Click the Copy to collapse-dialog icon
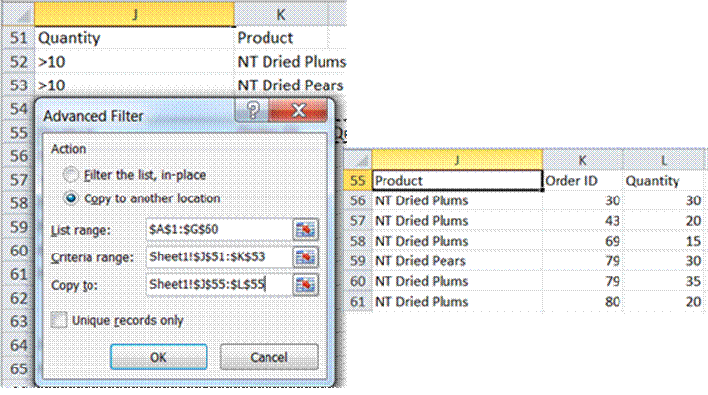This screenshot has height=395, width=708. pyautogui.click(x=306, y=284)
